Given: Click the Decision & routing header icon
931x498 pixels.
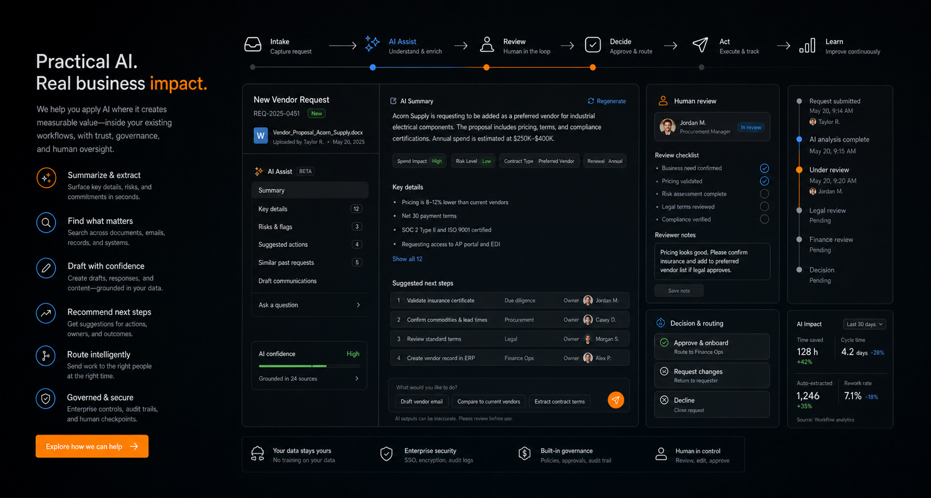Looking at the screenshot, I should (661, 323).
